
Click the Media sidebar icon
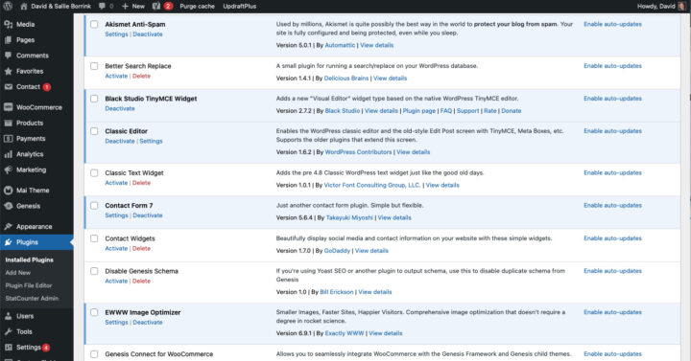pos(8,24)
